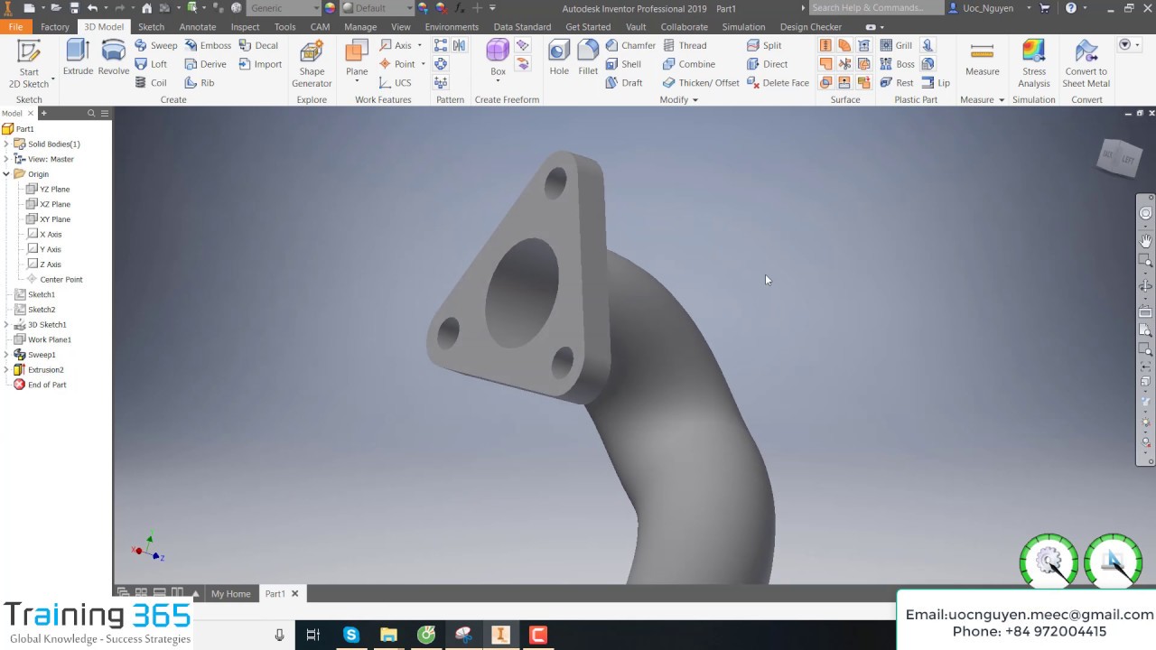Expand the Extrusion2 feature node
The width and height of the screenshot is (1156, 650).
pos(6,369)
